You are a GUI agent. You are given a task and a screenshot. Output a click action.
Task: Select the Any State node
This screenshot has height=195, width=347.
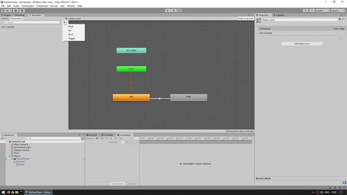click(131, 50)
